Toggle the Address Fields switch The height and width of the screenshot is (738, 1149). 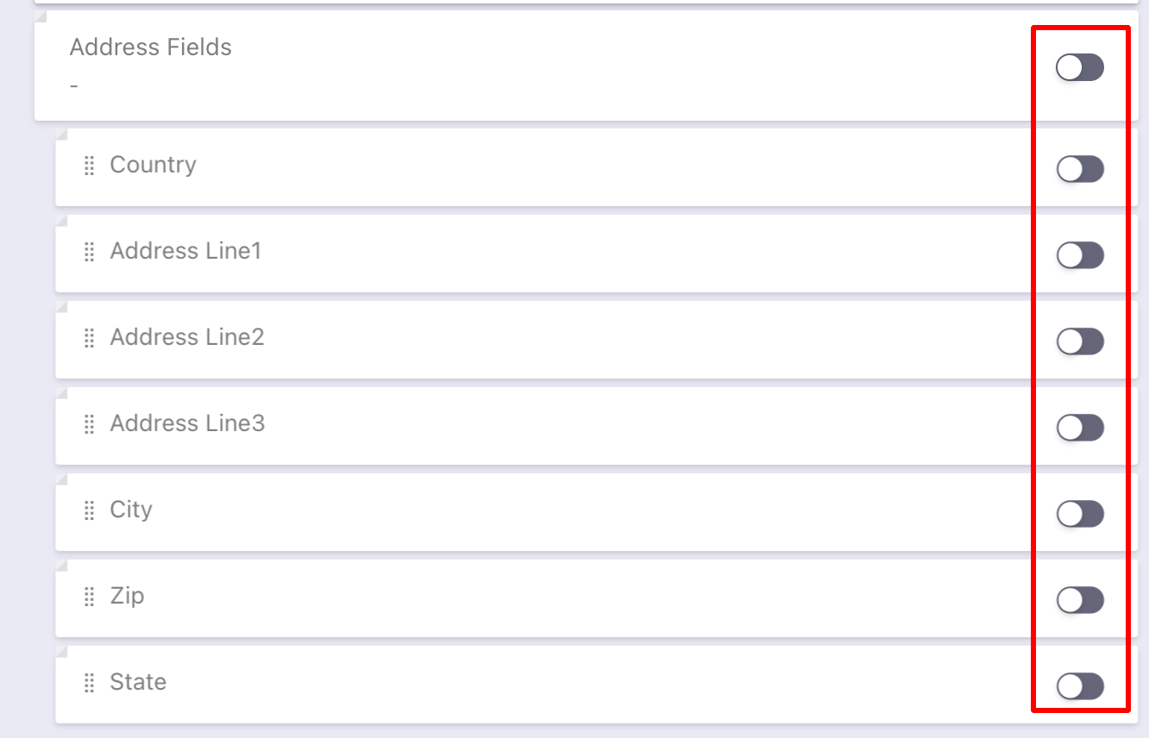click(1079, 67)
